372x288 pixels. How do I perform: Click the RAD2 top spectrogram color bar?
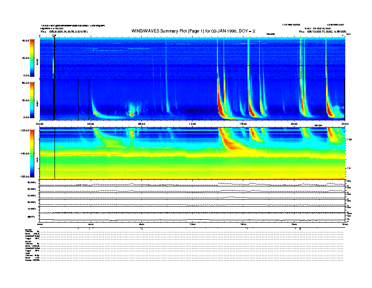[x=32, y=57]
